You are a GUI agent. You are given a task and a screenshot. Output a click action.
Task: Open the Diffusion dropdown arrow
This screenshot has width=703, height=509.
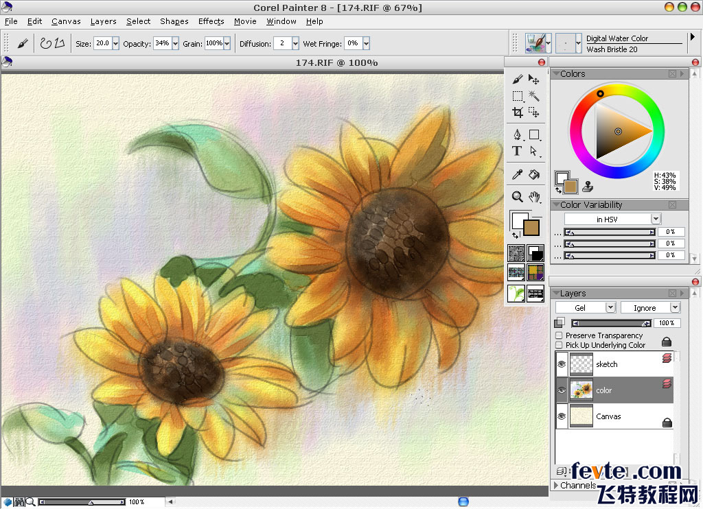coord(295,43)
